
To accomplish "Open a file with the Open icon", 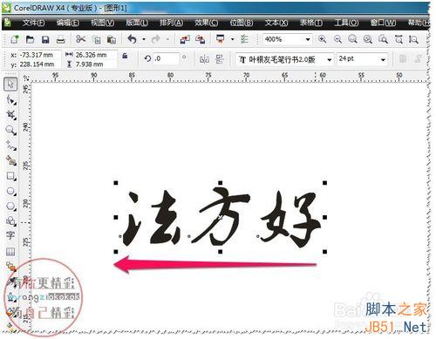I will (x=30, y=39).
